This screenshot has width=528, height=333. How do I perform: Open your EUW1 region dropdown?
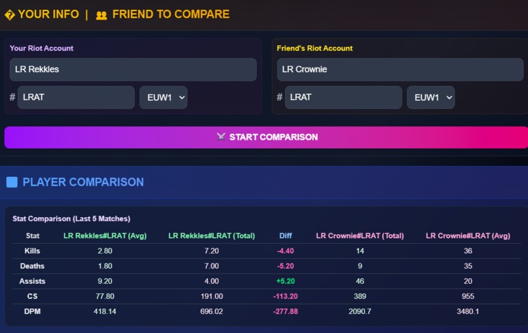163,98
